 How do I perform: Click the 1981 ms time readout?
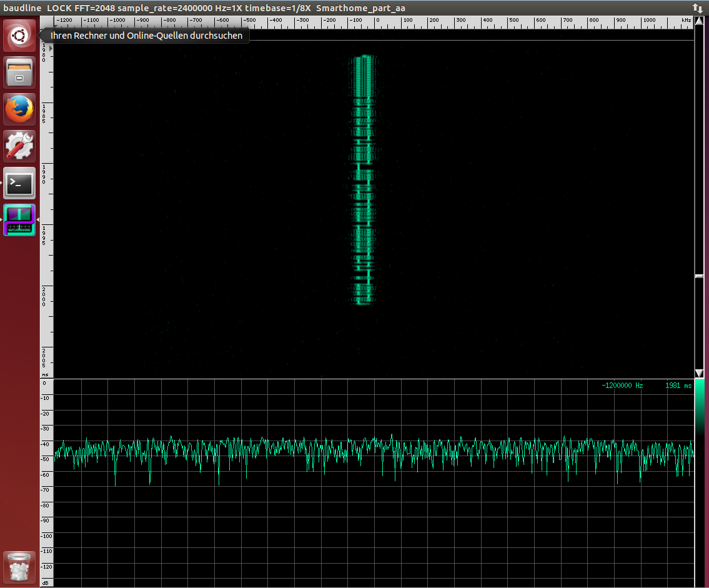[678, 386]
